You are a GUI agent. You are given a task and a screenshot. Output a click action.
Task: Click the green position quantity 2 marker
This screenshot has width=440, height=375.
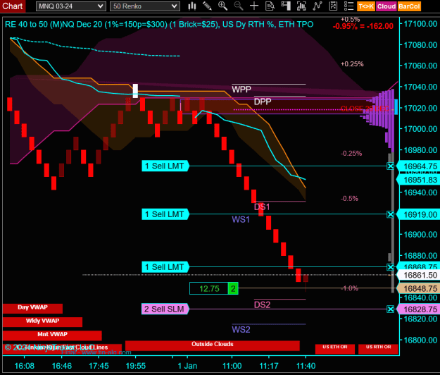[x=233, y=288]
